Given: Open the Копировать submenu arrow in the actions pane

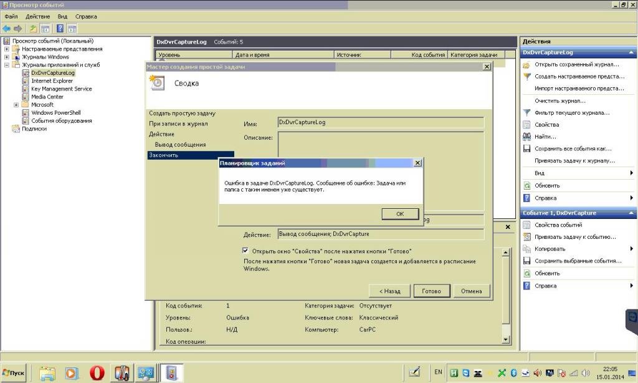Looking at the screenshot, I should (x=631, y=249).
